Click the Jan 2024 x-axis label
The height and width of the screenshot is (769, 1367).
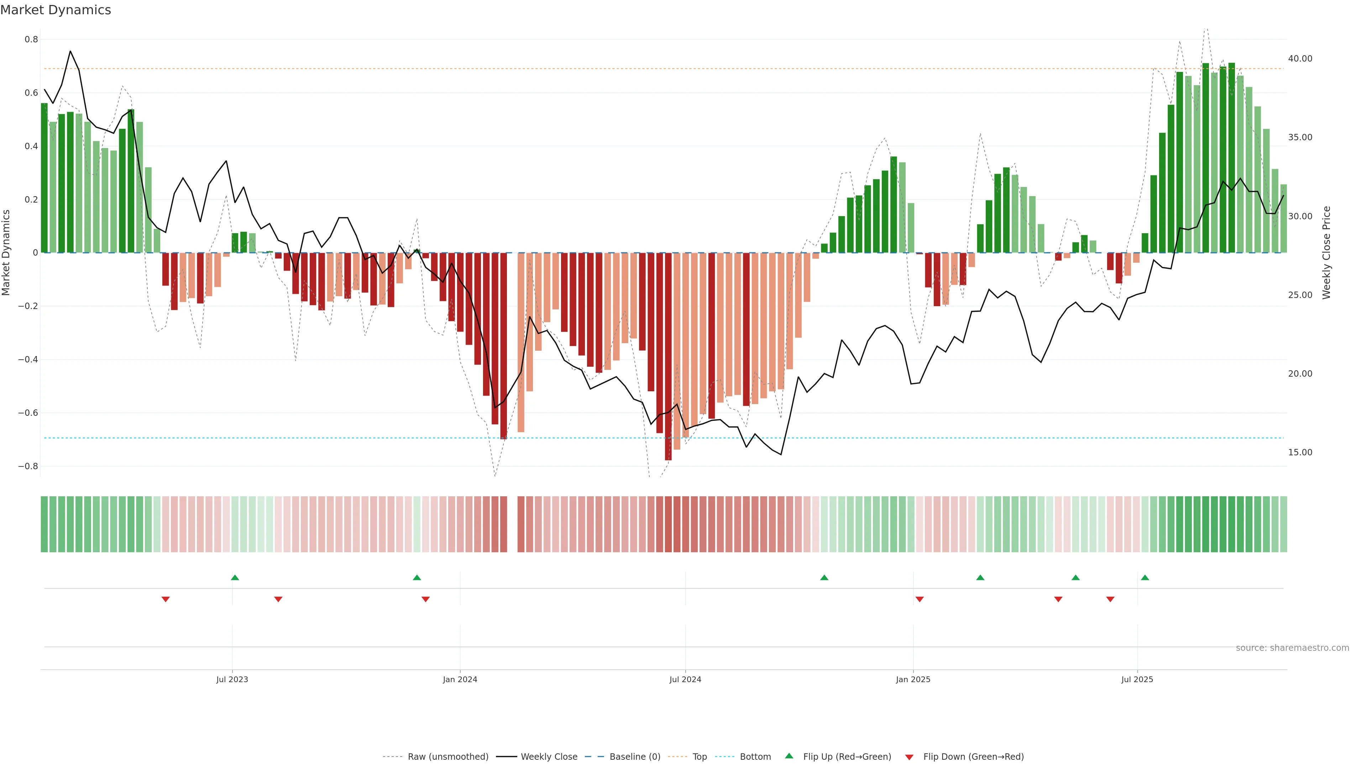(460, 679)
